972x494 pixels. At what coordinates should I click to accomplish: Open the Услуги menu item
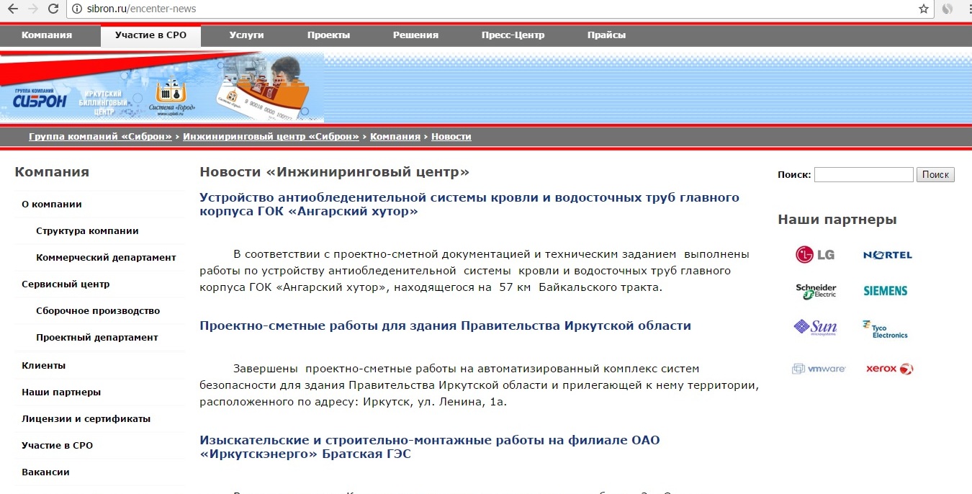pyautogui.click(x=246, y=35)
